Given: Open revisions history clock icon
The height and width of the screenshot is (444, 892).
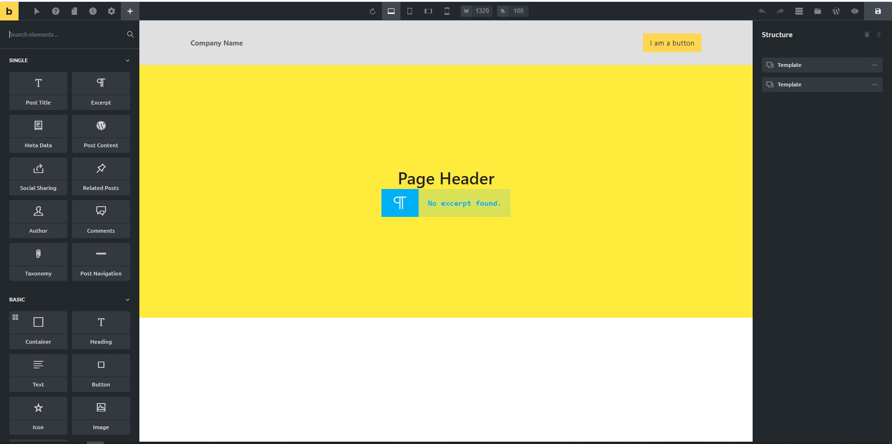Looking at the screenshot, I should (93, 11).
